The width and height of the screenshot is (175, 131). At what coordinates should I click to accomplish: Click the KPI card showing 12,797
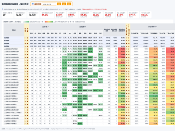pos(20,15)
